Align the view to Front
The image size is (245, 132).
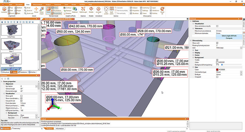click(11, 13)
